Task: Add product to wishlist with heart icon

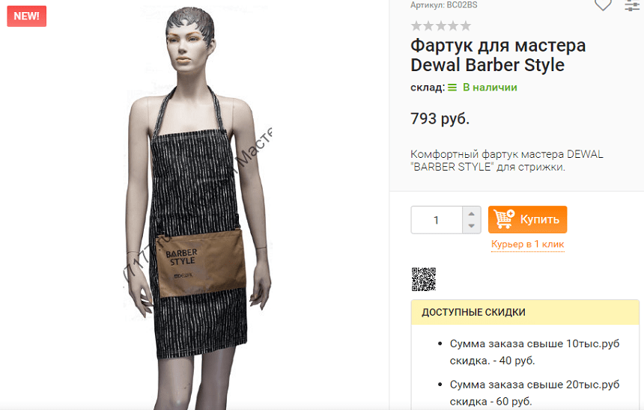Action: [x=603, y=5]
